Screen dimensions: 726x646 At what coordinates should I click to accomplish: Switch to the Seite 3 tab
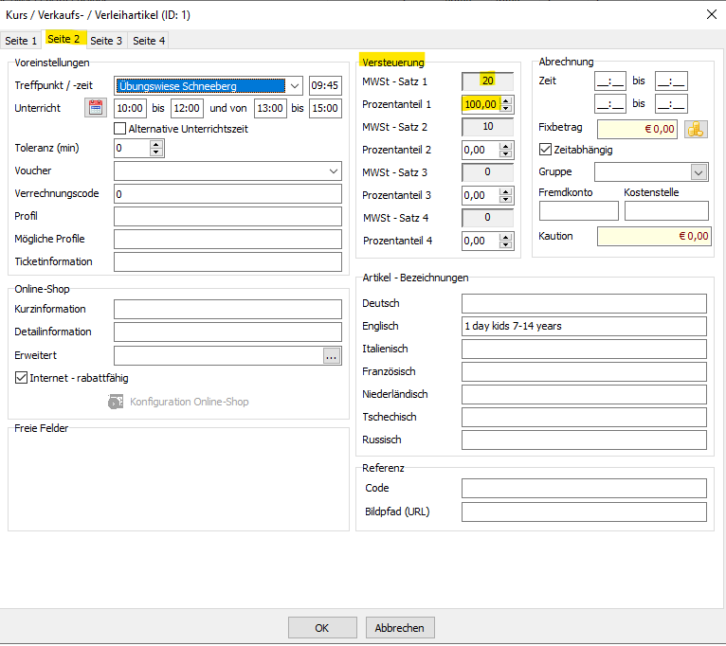point(106,41)
